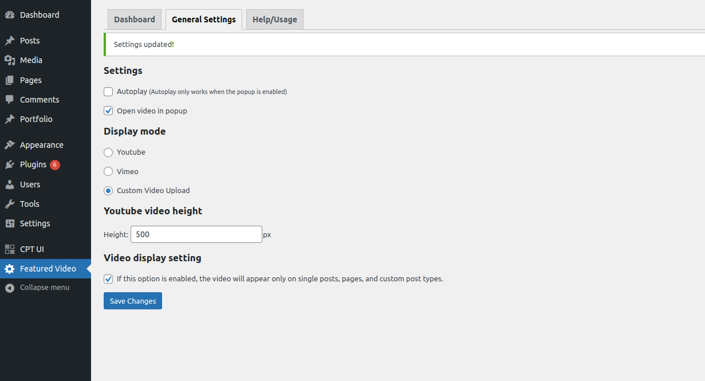The image size is (705, 381).
Task: Click the Plugins plug icon
Action: coord(10,164)
